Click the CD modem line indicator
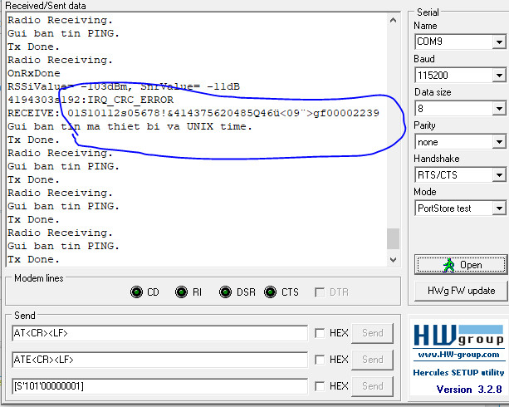This screenshot has width=509, height=407. (x=137, y=292)
